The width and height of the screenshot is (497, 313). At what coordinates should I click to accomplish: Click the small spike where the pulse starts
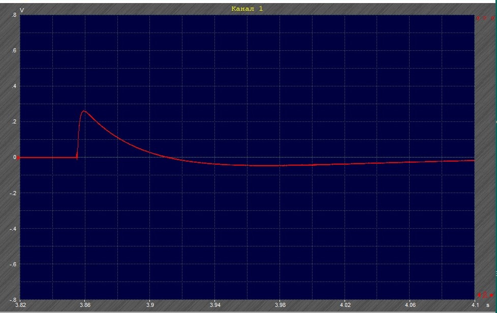(77, 158)
